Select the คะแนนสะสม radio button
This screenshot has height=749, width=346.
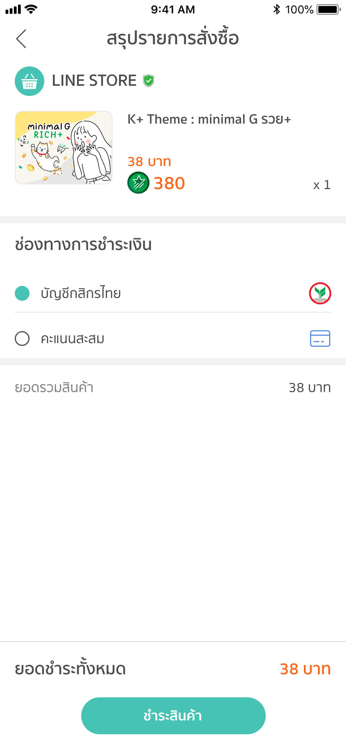22,339
